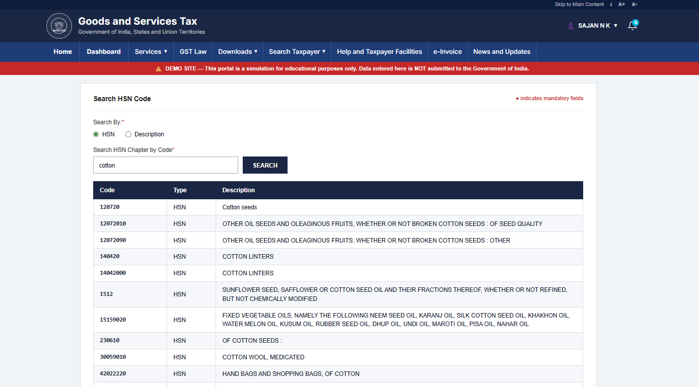Screen dimensions: 699x387
Task: Click the 'Search HSN Code' heading
Action: point(122,99)
